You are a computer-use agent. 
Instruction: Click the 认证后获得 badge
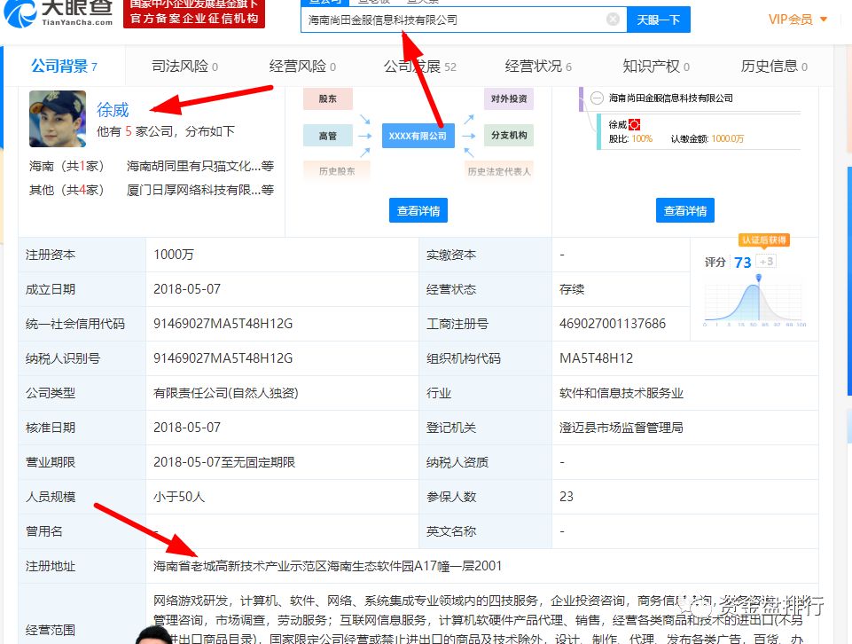pyautogui.click(x=764, y=240)
